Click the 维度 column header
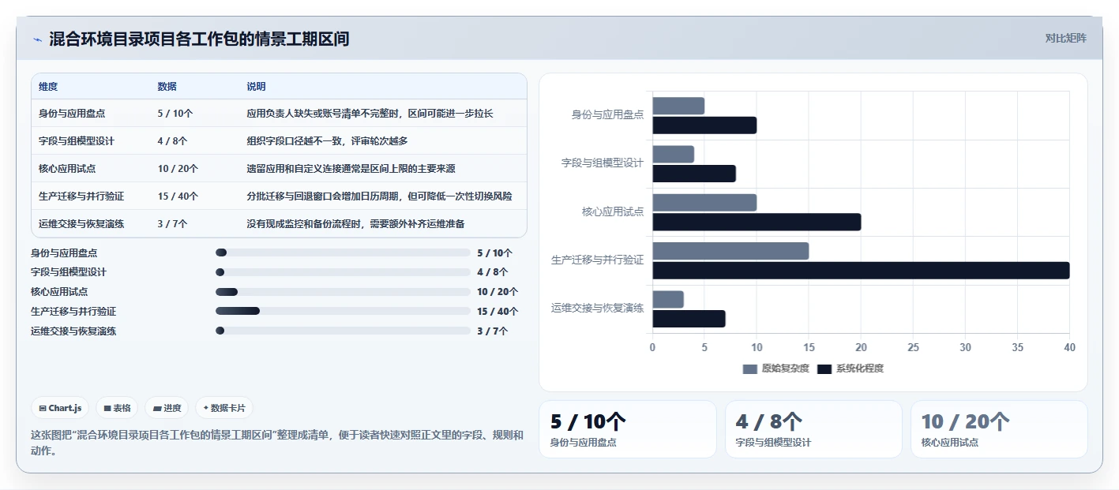 tap(48, 87)
